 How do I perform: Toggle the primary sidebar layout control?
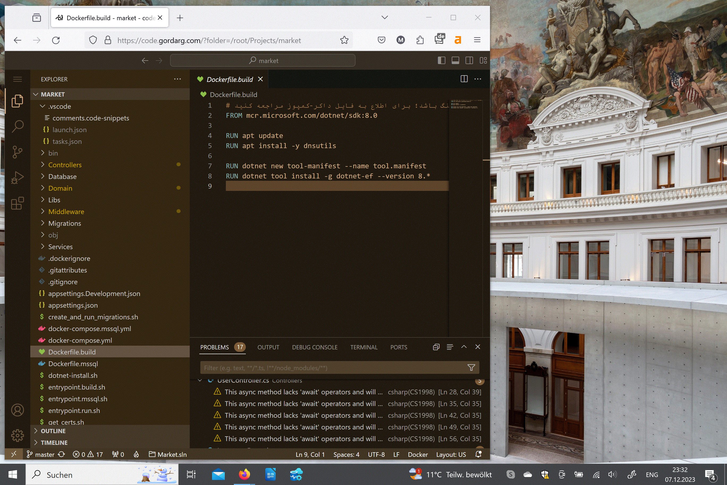pos(441,60)
